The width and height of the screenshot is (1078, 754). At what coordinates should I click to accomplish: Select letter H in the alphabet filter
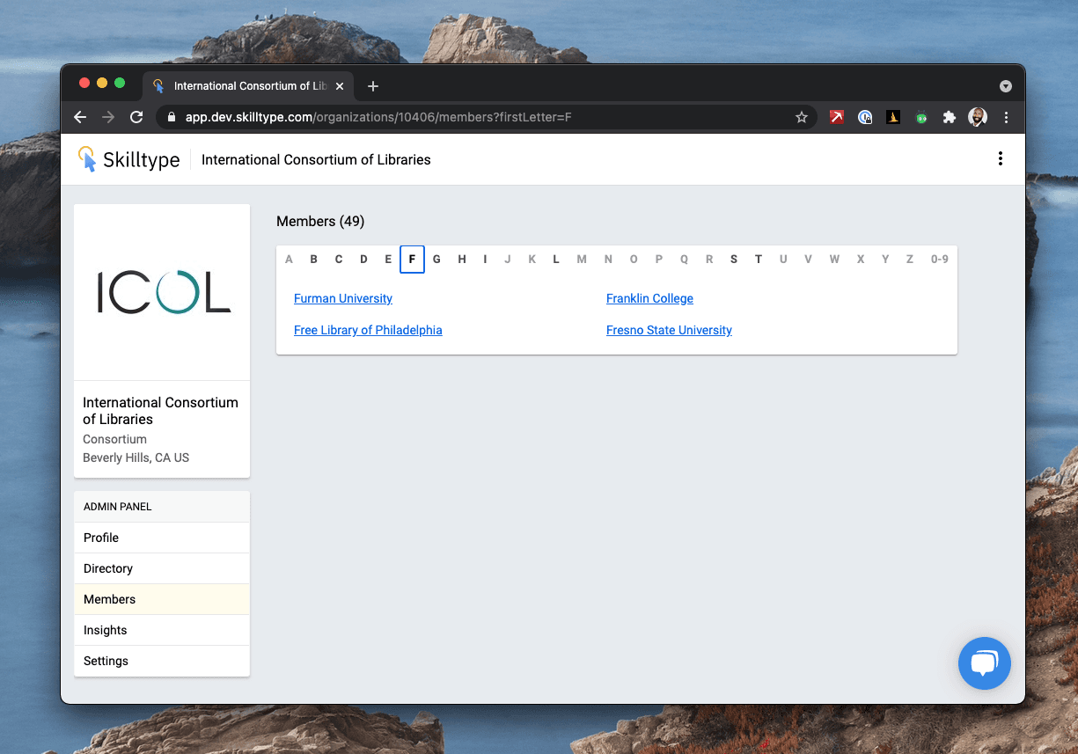tap(461, 260)
